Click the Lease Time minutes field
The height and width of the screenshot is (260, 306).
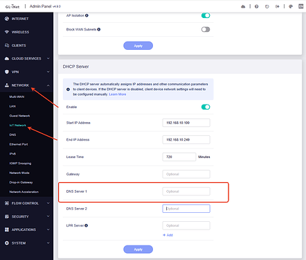click(179, 157)
